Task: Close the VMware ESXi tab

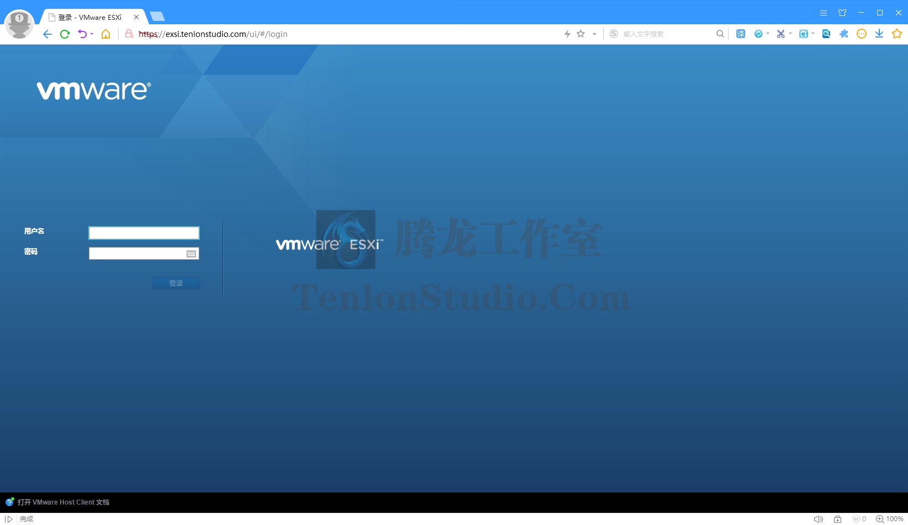Action: [x=136, y=17]
